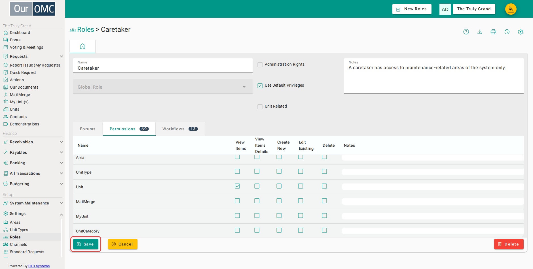Open the help question mark icon
This screenshot has width=533, height=269.
point(466,32)
